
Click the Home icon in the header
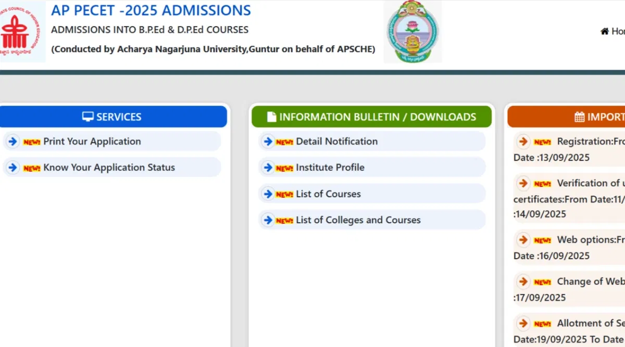(605, 31)
